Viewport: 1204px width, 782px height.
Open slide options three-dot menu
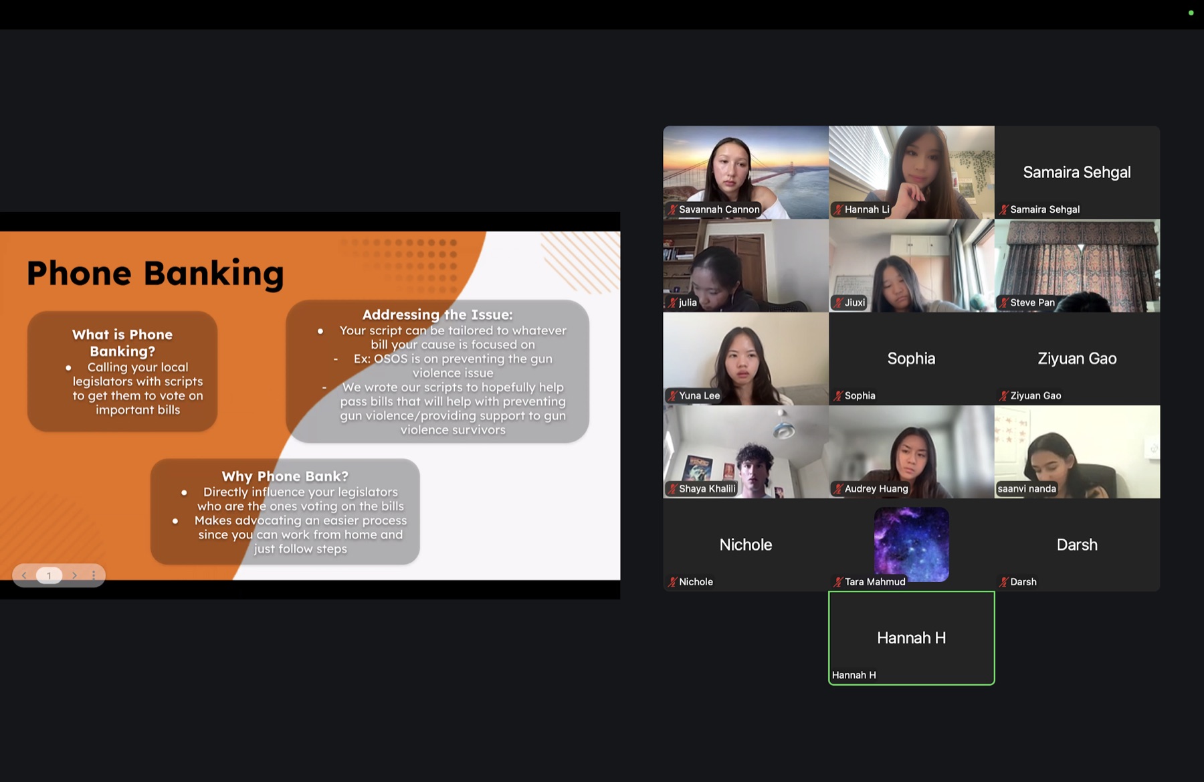tap(94, 575)
